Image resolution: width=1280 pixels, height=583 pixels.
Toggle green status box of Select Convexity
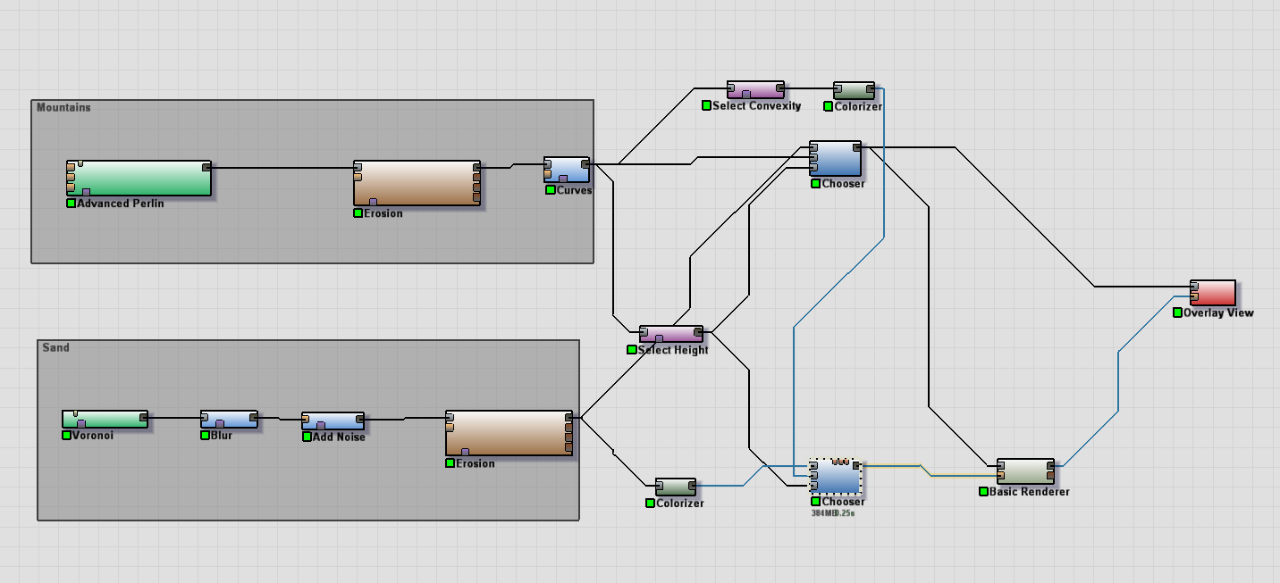pos(706,105)
